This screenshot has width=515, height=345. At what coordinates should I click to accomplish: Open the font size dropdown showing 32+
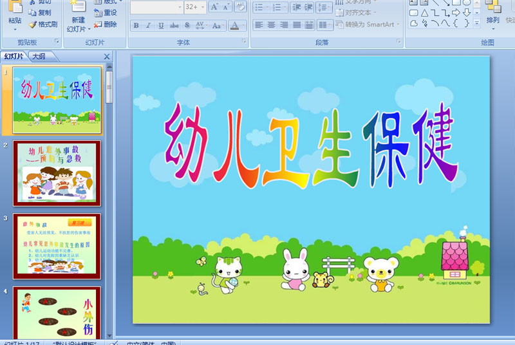point(203,7)
